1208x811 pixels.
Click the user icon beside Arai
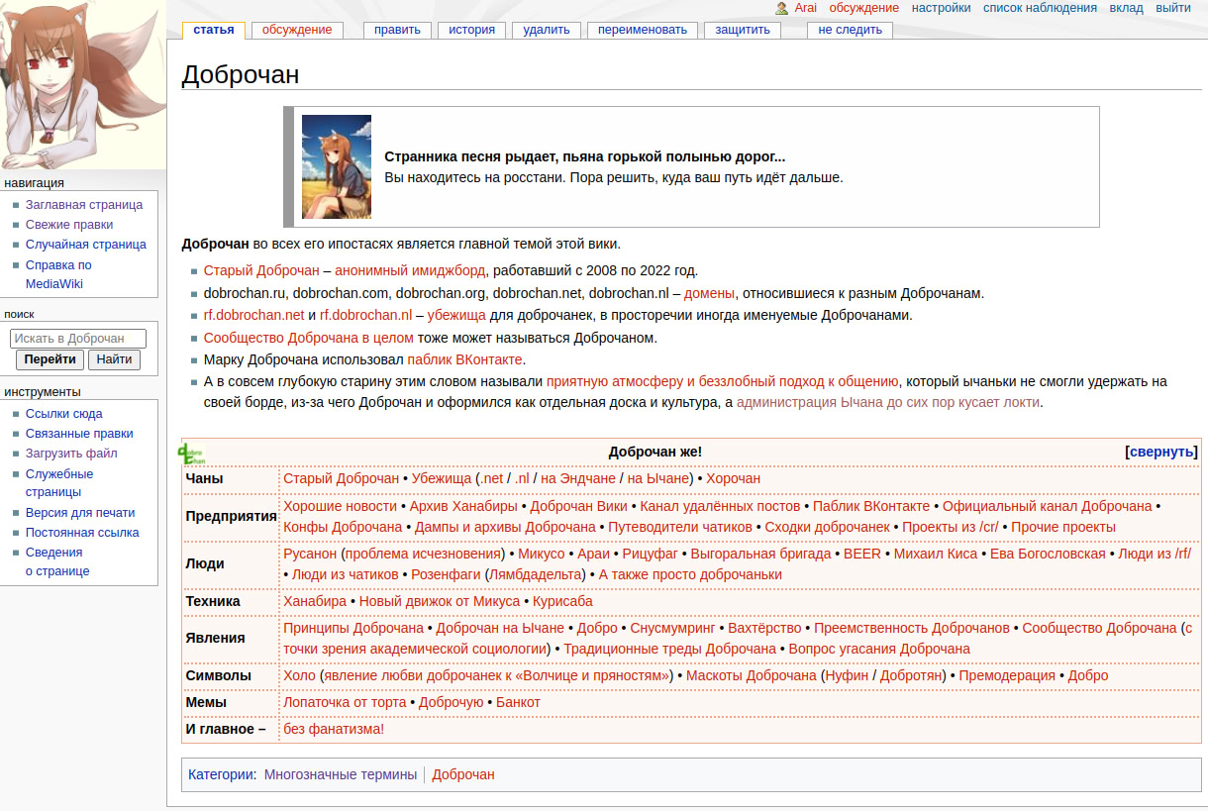pos(782,8)
